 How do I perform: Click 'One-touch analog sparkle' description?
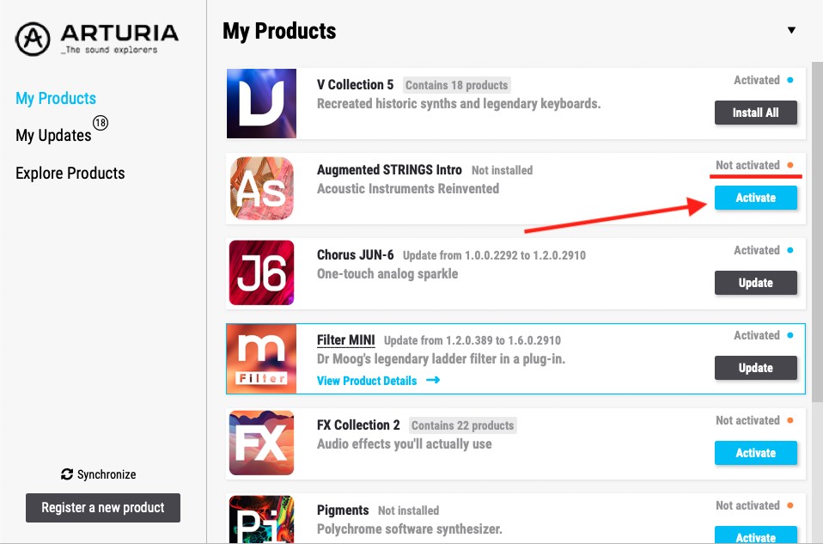click(387, 274)
